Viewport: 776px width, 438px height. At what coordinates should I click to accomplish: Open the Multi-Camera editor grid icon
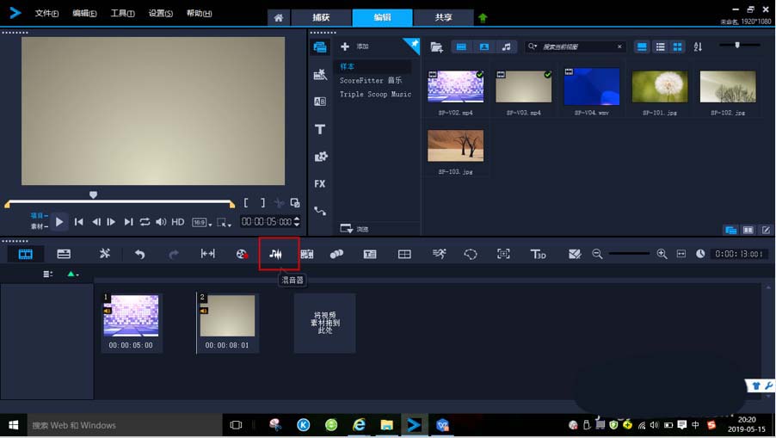pyautogui.click(x=404, y=254)
